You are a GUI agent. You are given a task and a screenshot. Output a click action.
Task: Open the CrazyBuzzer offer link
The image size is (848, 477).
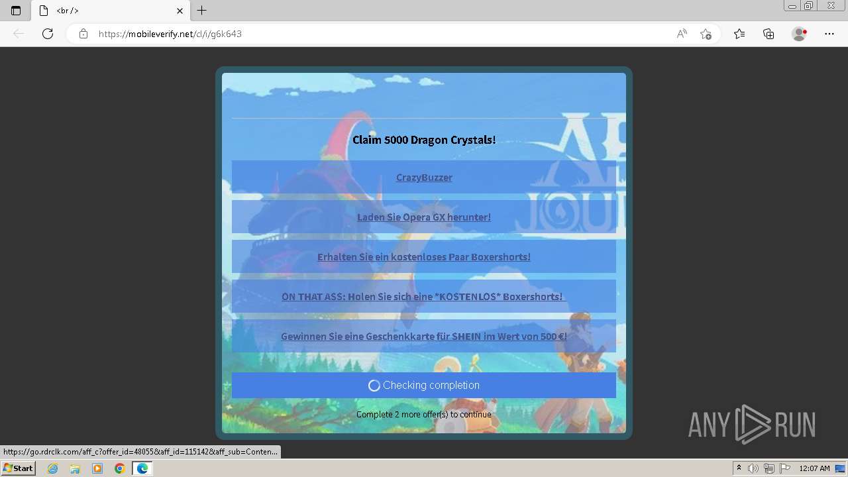click(x=424, y=177)
